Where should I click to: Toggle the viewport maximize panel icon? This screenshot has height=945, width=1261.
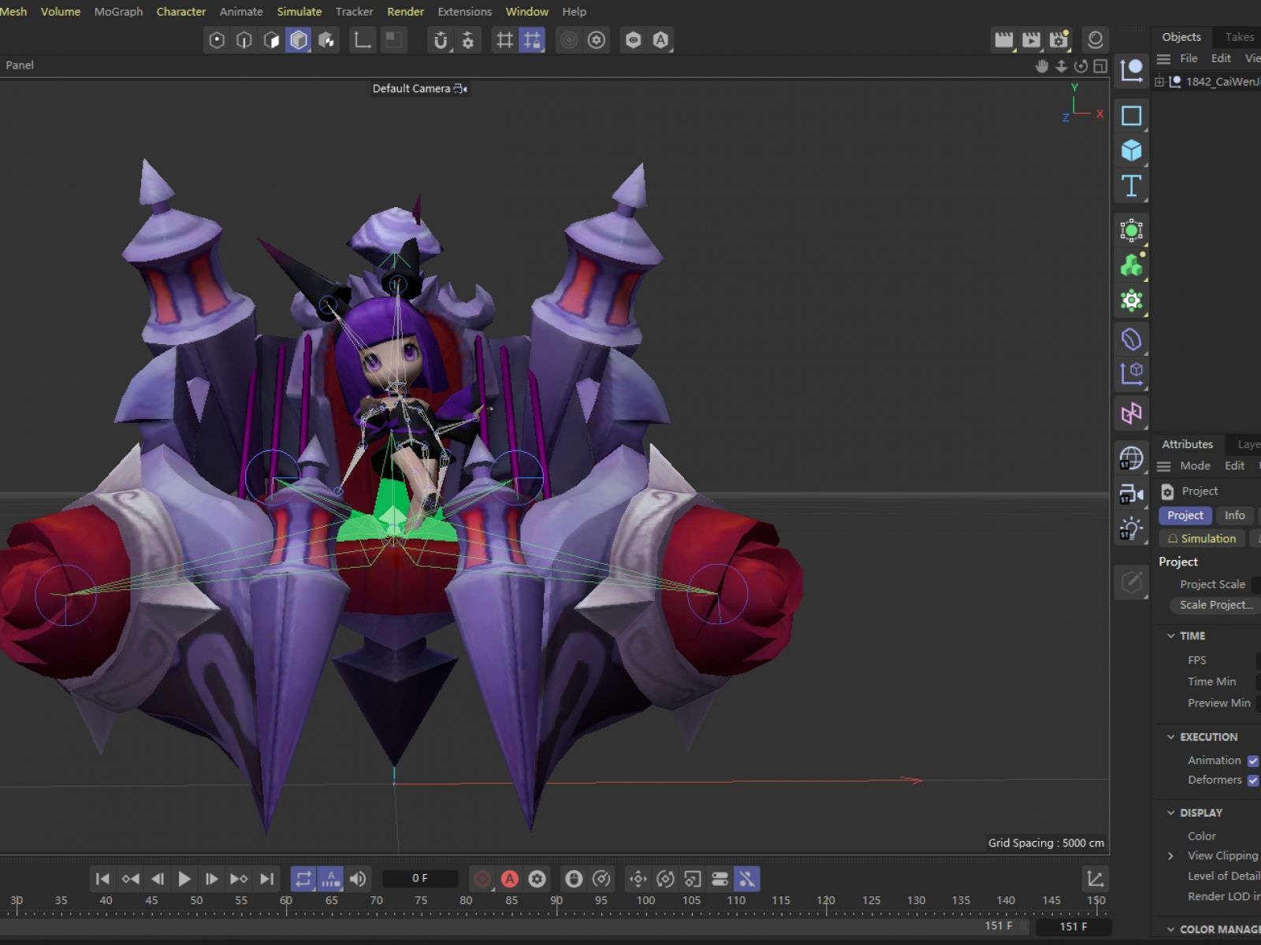click(x=1100, y=66)
